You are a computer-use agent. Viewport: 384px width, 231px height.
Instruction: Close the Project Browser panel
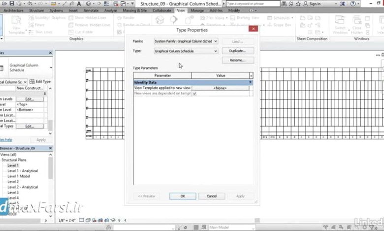tap(50, 148)
